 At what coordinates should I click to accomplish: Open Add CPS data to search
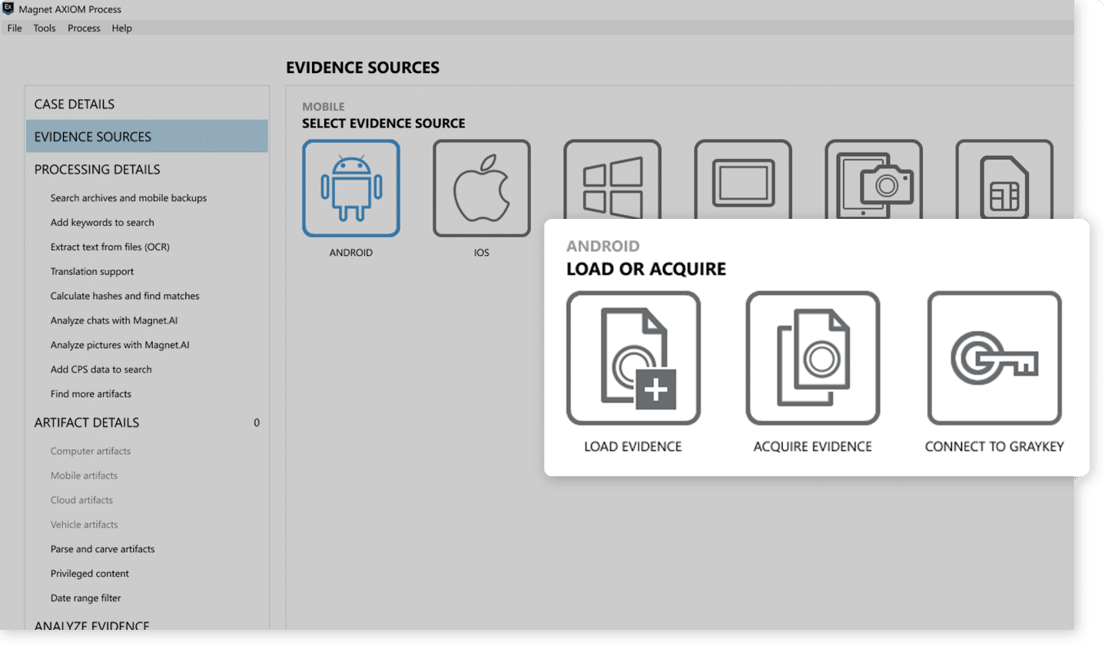(101, 369)
